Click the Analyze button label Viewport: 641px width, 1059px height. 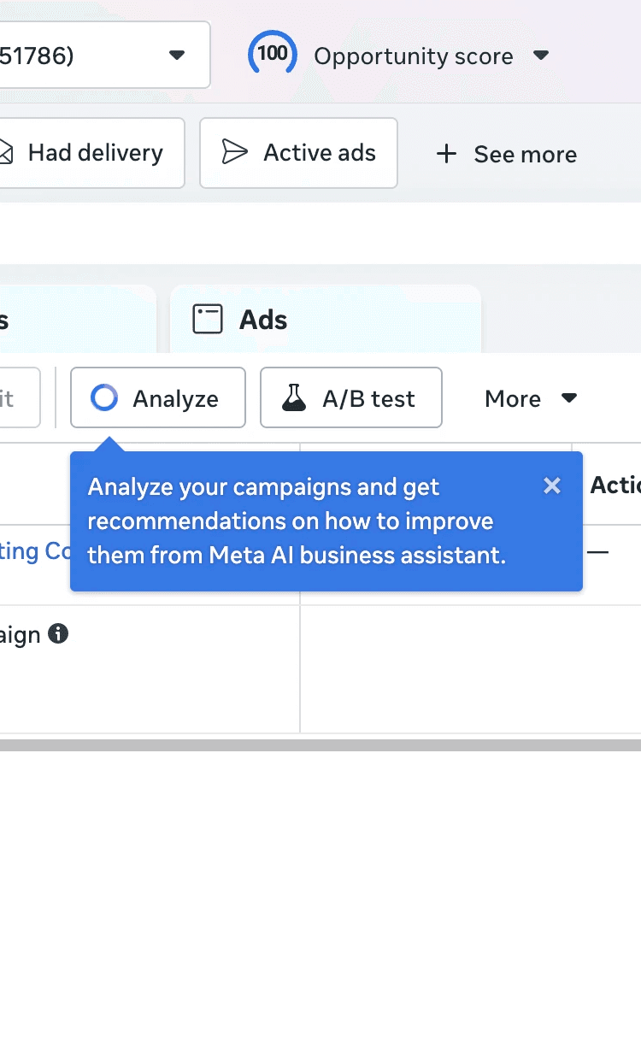pos(175,399)
